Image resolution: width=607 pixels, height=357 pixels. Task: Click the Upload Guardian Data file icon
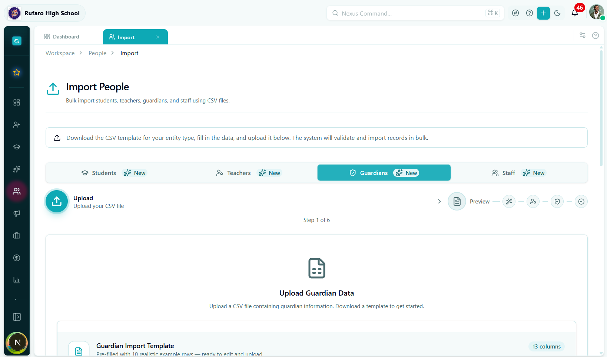point(317,268)
